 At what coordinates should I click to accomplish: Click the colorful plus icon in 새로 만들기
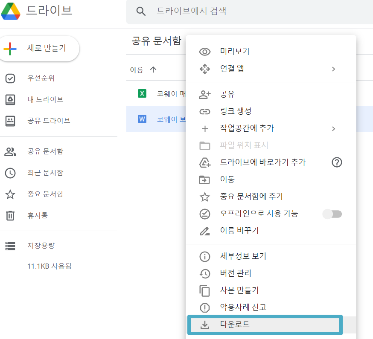pos(10,49)
